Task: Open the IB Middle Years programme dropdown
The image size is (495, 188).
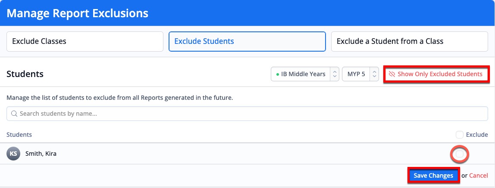Action: (x=305, y=74)
